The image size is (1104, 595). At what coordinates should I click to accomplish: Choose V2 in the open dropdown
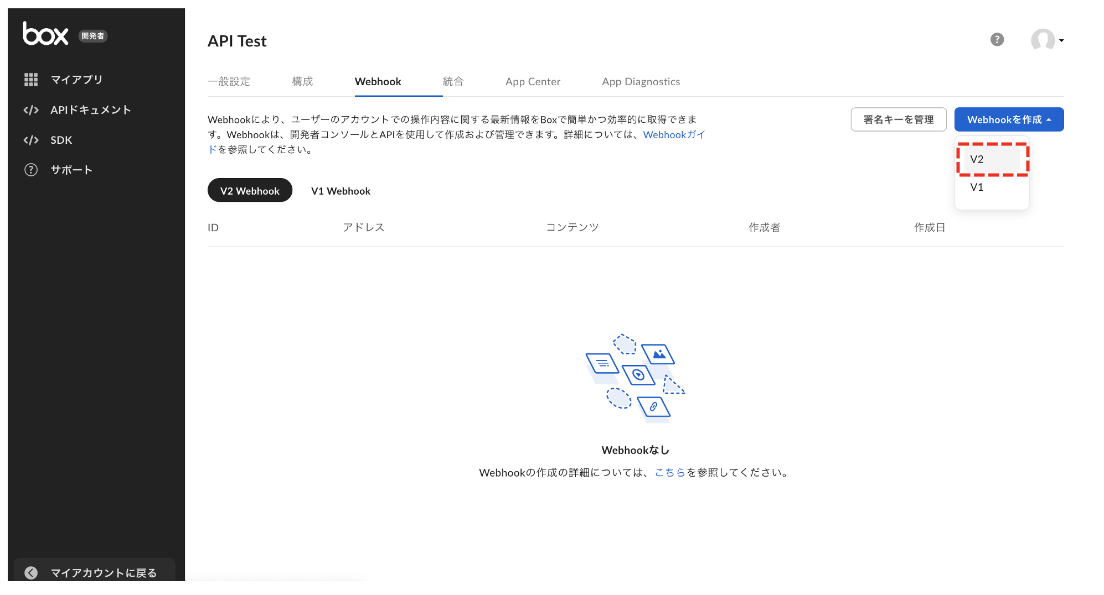coord(977,160)
